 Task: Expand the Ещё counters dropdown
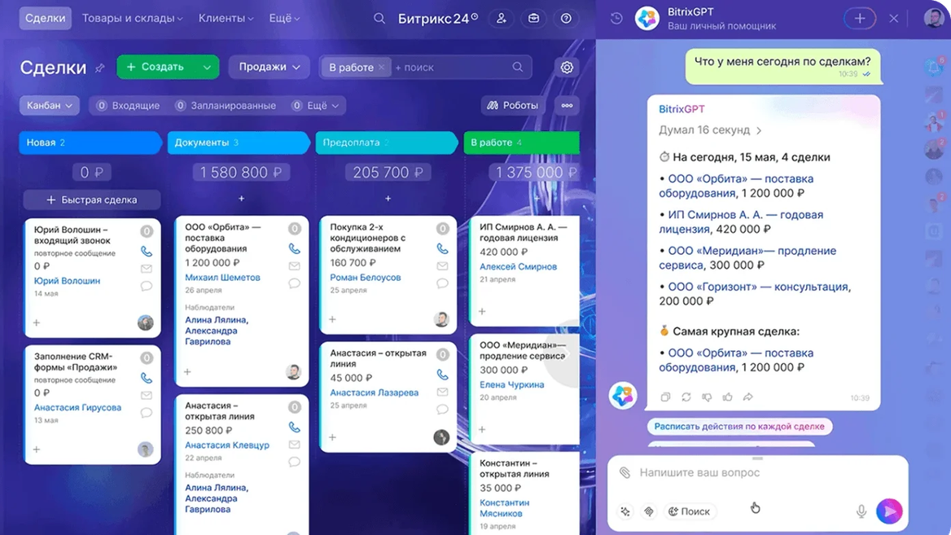(x=315, y=106)
